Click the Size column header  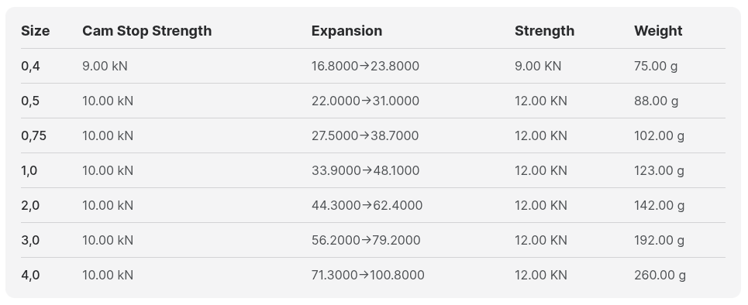[36, 31]
